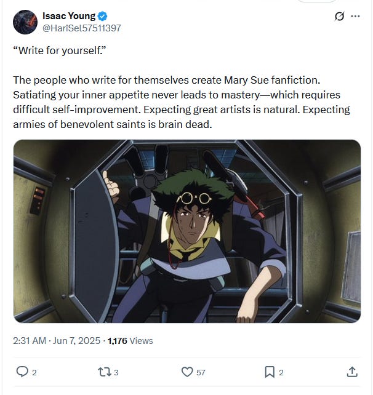The height and width of the screenshot is (395, 373).
Task: Open the attached anime image
Action: coord(187,231)
